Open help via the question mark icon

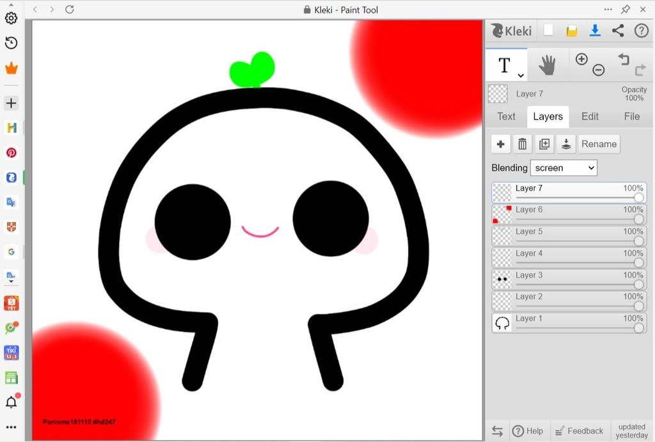coord(641,31)
